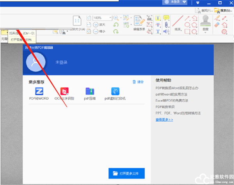Click the user avatar circle on welcome page
Image resolution: width=234 pixels, height=185 pixels.
point(36,62)
